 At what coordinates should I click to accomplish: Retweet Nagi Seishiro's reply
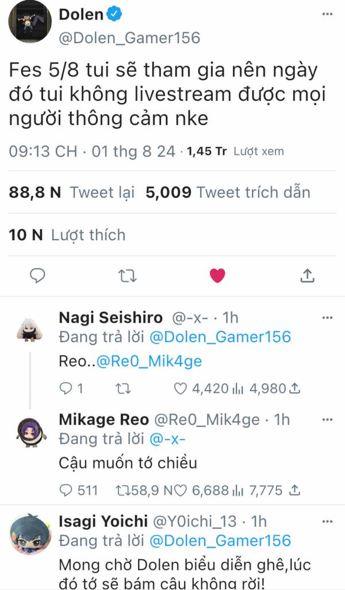pos(122,388)
